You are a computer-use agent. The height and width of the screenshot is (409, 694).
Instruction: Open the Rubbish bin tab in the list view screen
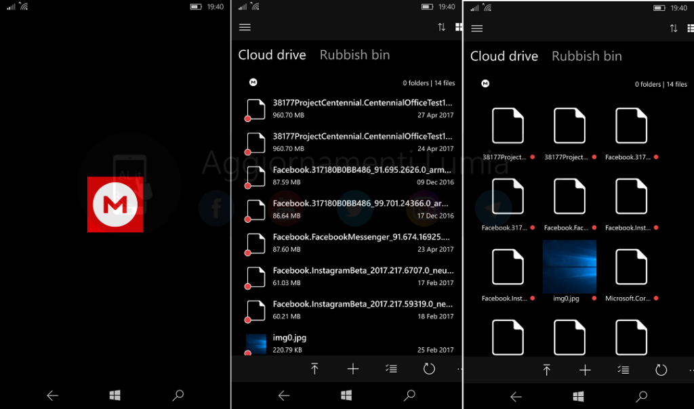pyautogui.click(x=355, y=55)
